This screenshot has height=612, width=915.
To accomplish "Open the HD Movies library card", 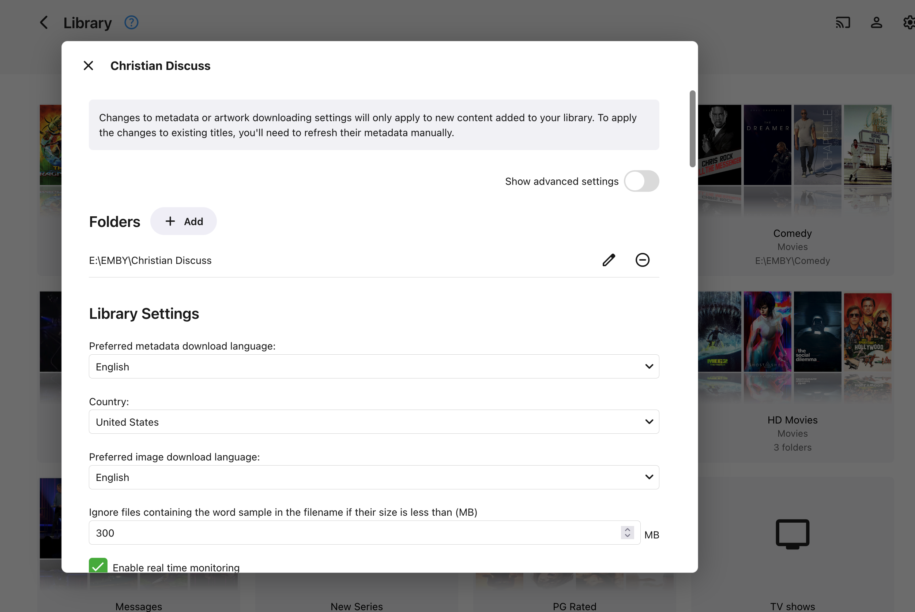I will pos(792,420).
